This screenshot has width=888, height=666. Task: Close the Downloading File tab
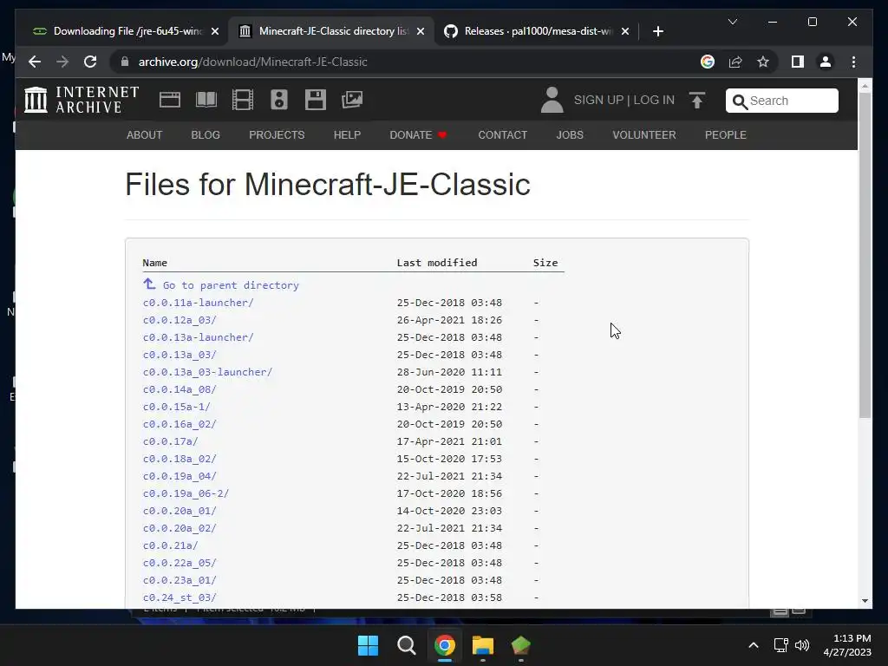coord(215,31)
